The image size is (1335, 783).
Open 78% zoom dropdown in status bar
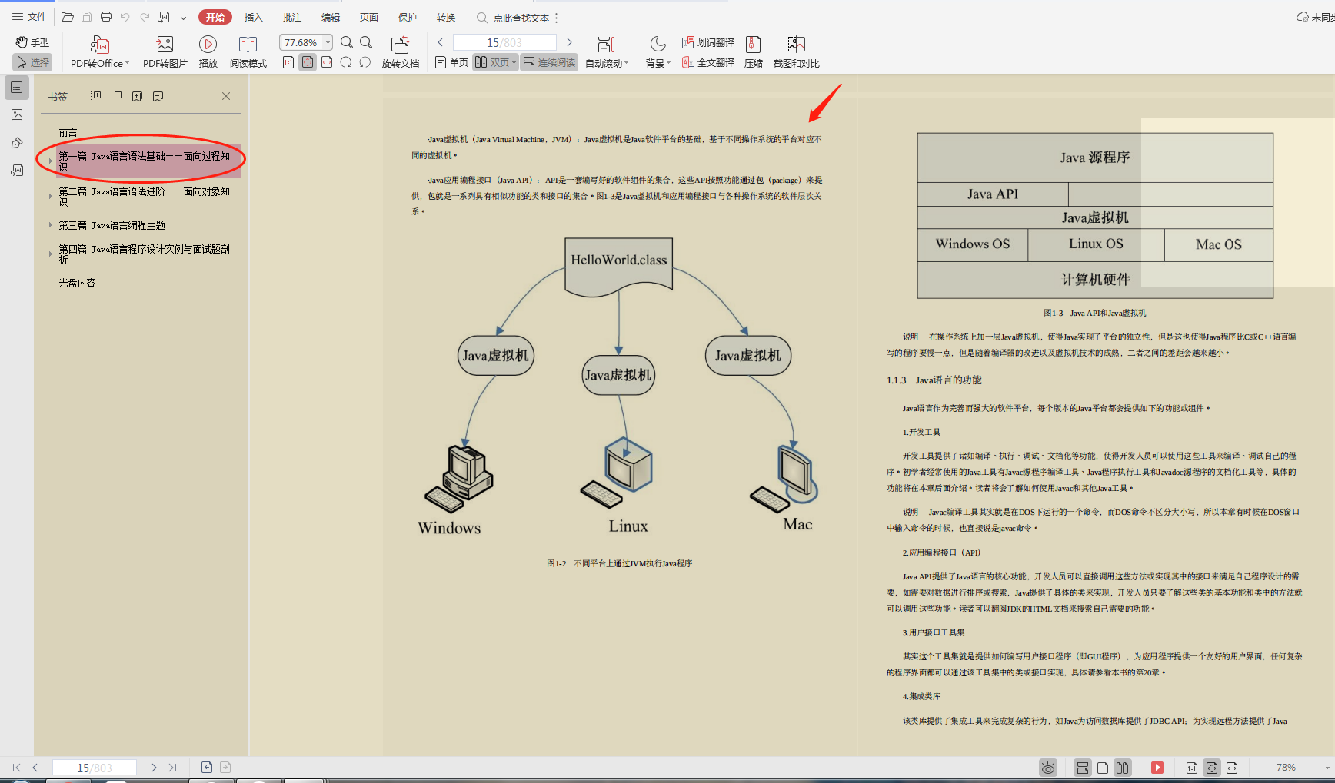coord(1327,768)
